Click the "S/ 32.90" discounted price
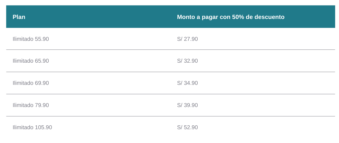This screenshot has width=339, height=143. pos(187,61)
